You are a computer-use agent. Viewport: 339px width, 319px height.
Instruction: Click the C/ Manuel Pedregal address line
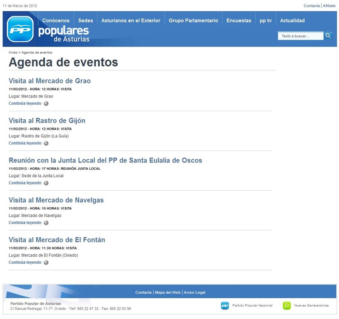tap(71, 309)
